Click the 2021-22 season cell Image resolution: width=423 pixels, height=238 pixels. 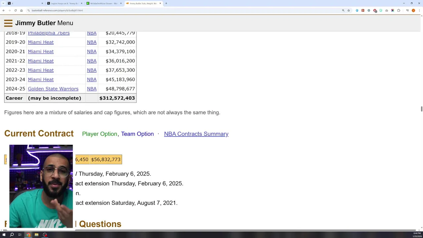16,61
